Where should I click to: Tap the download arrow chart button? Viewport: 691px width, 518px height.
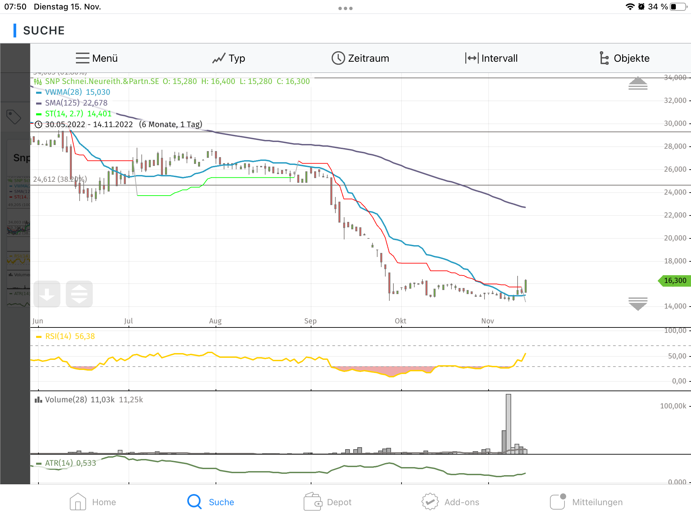coord(47,294)
